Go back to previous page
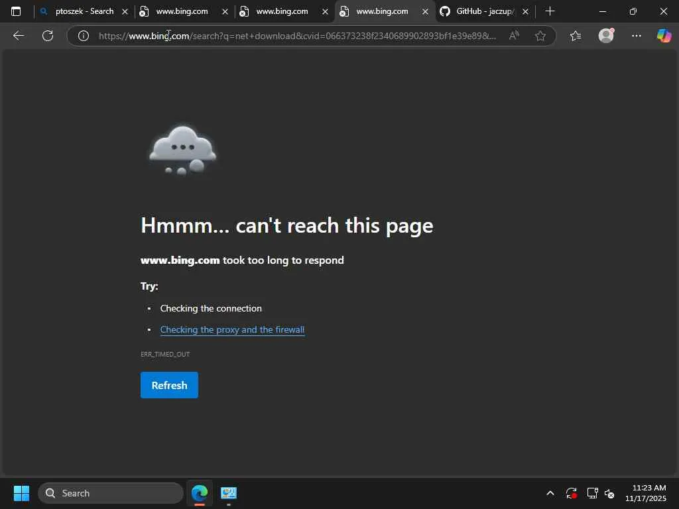The image size is (679, 509). pos(18,36)
